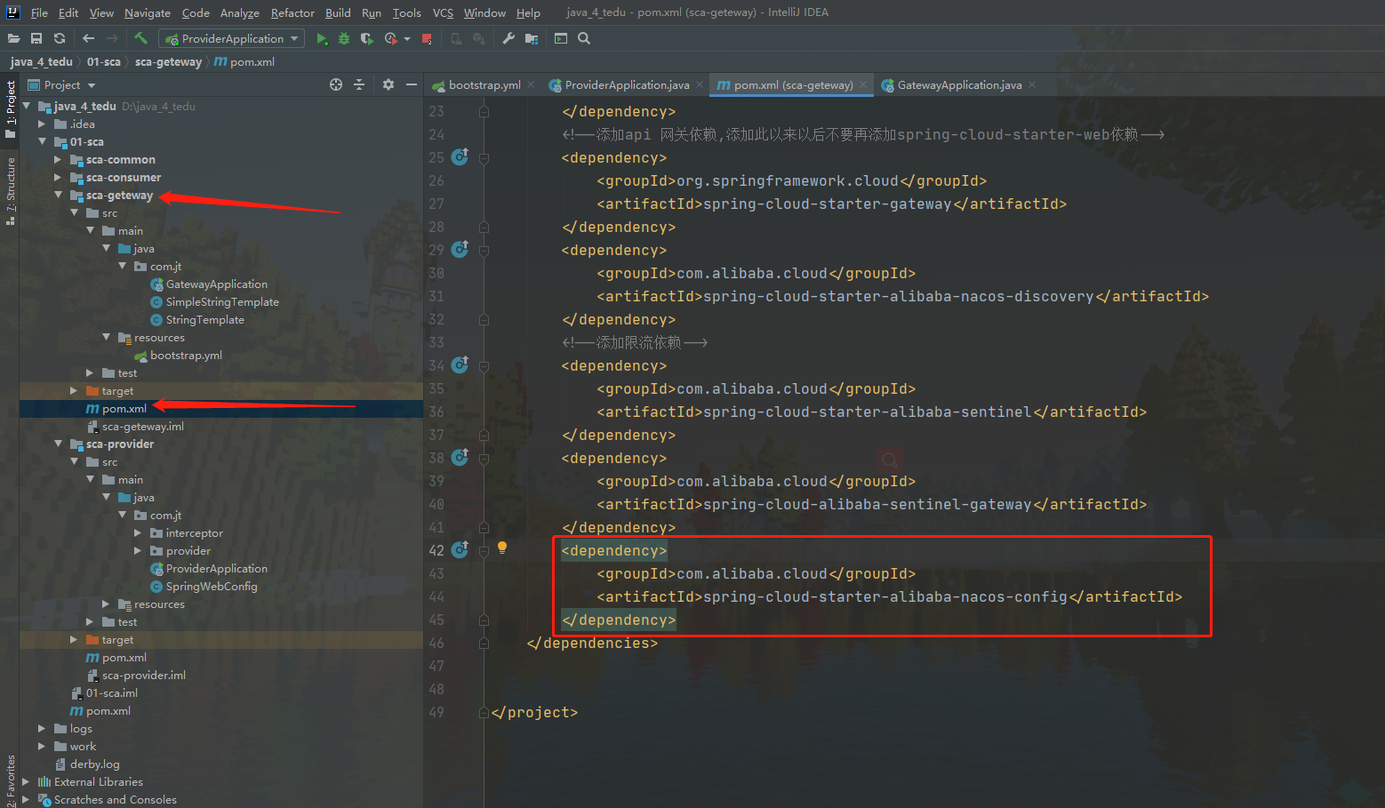Toggle the 1: Project tool window button
The image size is (1385, 808).
11,109
